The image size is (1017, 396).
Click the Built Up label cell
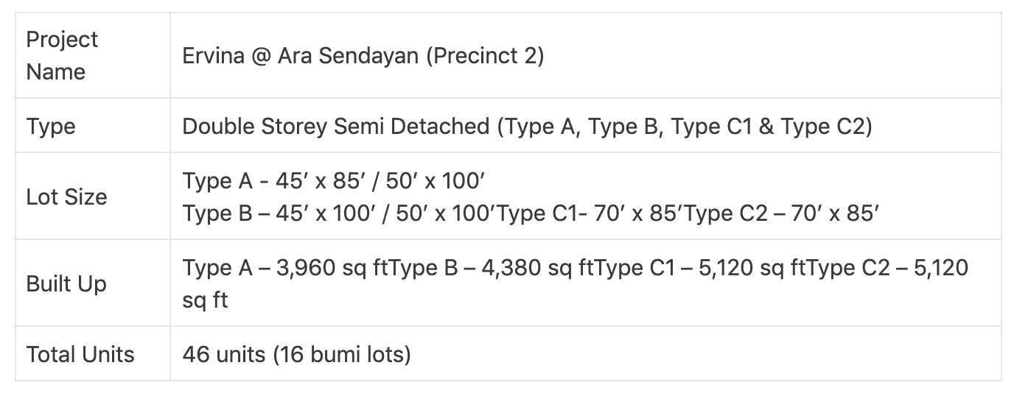coord(93,283)
